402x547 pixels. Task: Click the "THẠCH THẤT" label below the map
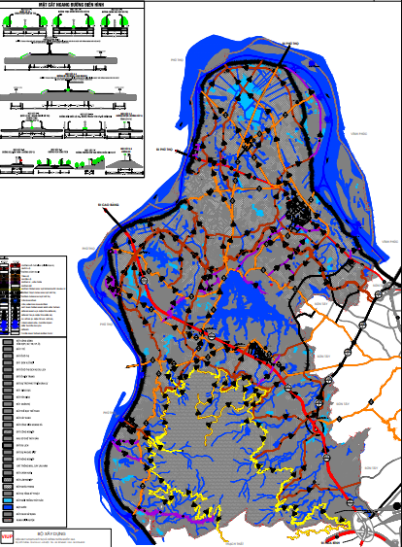tap(234, 543)
